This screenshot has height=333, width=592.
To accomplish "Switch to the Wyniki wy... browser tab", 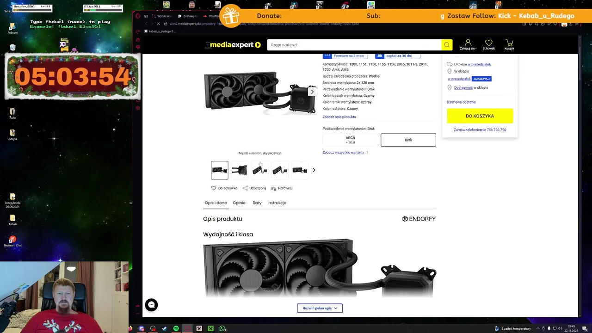I will click(x=162, y=16).
